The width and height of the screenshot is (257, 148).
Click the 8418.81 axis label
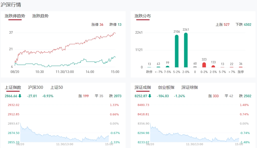pos(143,114)
